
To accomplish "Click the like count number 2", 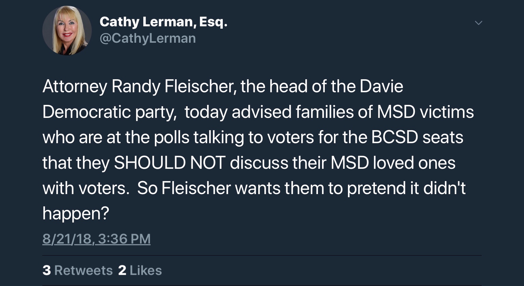I will pos(122,270).
